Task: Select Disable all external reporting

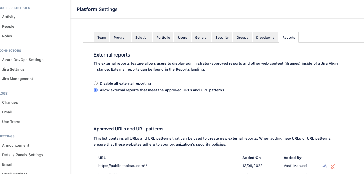Action: coord(96,83)
